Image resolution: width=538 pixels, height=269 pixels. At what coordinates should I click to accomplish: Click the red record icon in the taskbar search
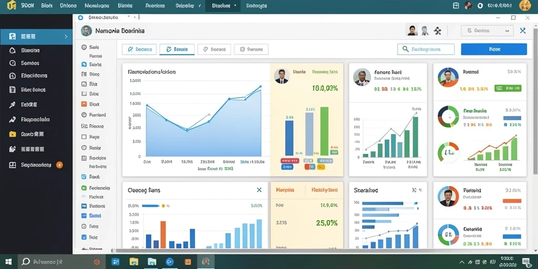(97, 262)
